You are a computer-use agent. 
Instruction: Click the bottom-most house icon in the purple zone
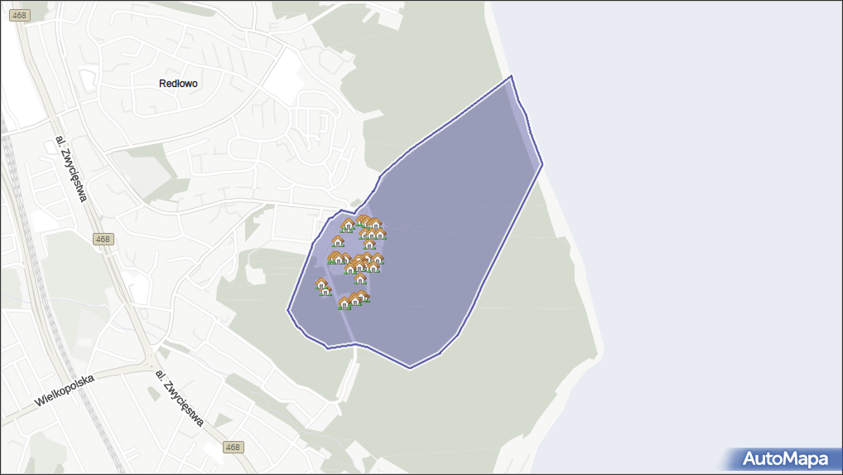point(344,303)
